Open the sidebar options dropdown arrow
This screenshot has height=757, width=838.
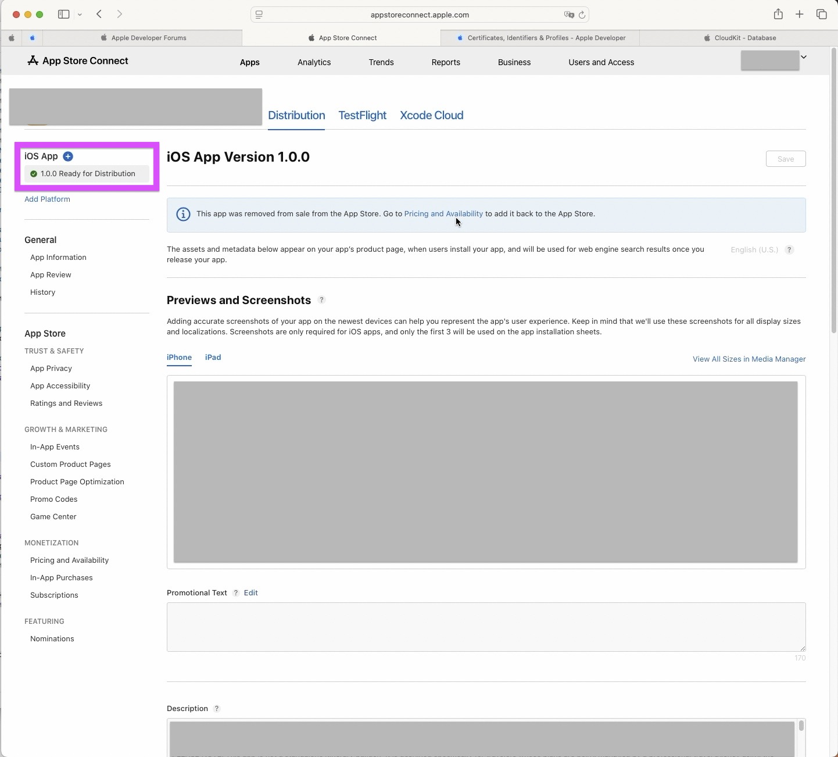(x=80, y=15)
